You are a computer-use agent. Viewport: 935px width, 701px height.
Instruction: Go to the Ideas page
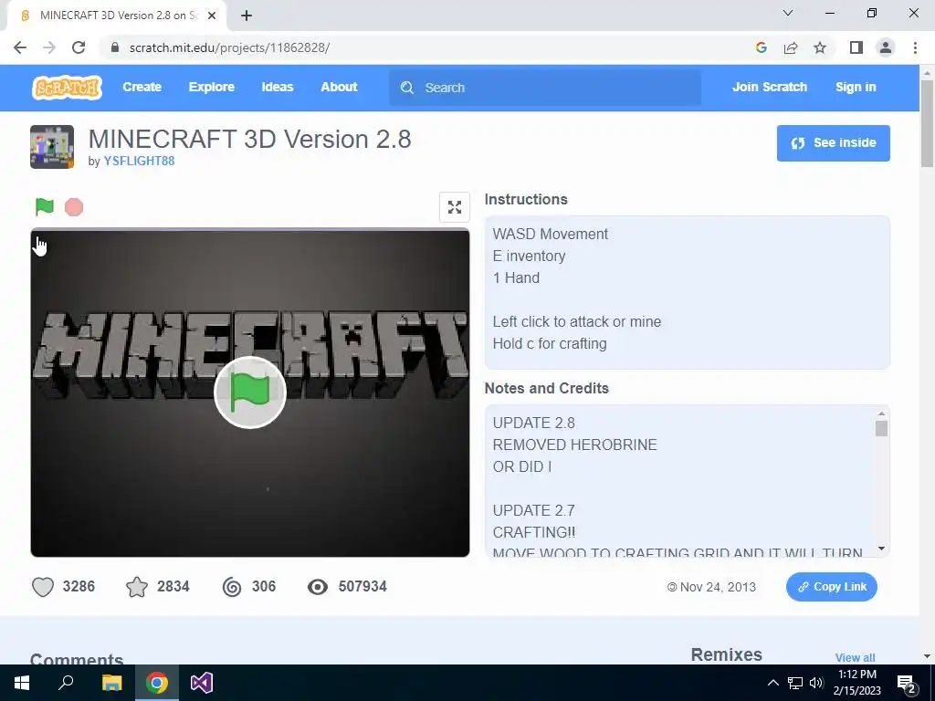coord(278,87)
